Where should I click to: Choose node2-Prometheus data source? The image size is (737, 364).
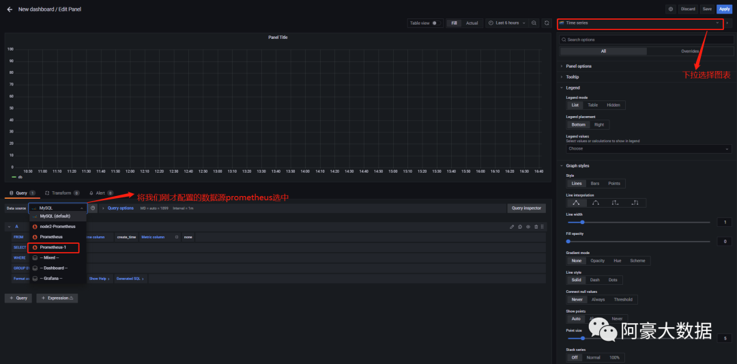point(58,227)
